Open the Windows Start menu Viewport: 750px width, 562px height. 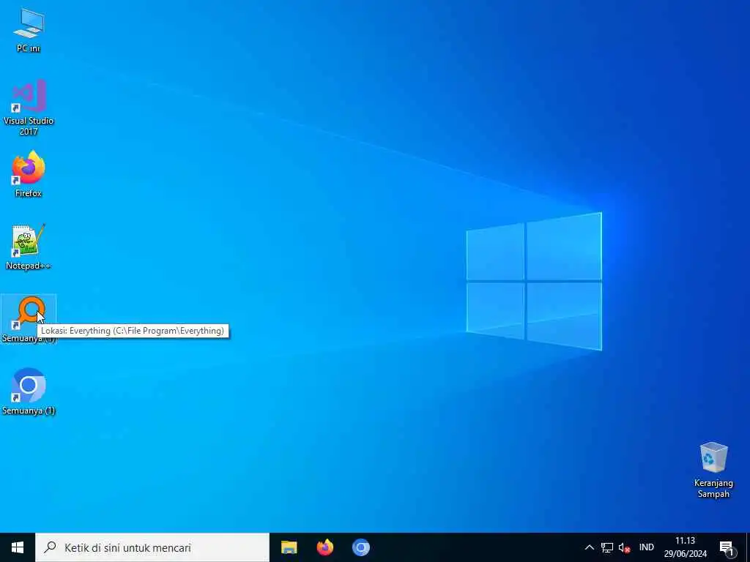click(x=18, y=547)
